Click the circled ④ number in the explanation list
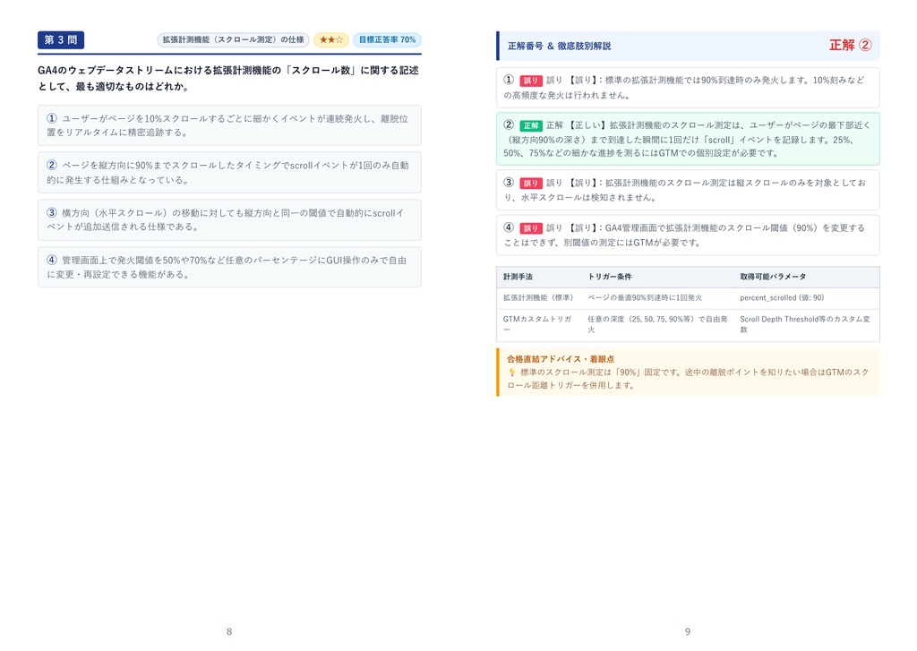 click(x=509, y=227)
